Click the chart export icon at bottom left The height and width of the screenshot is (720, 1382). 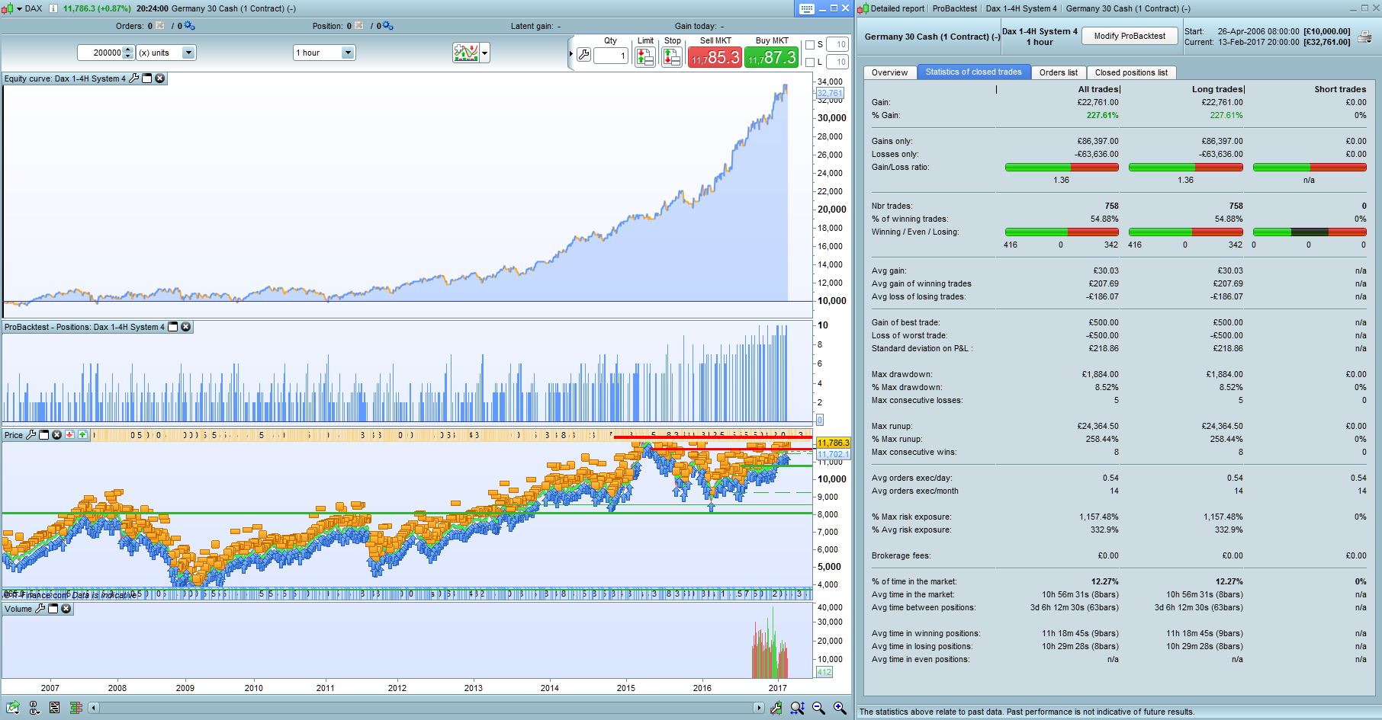11,708
